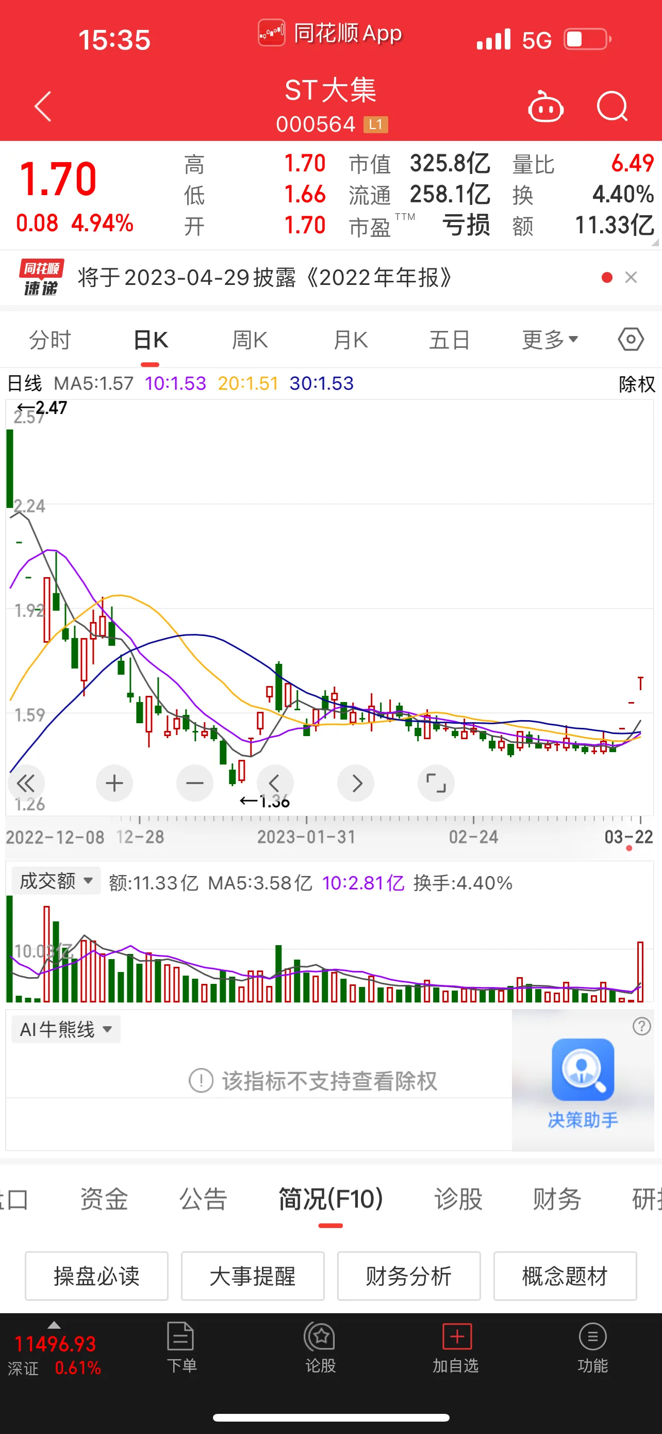
Task: Open the 财务 finance tab
Action: [557, 1199]
